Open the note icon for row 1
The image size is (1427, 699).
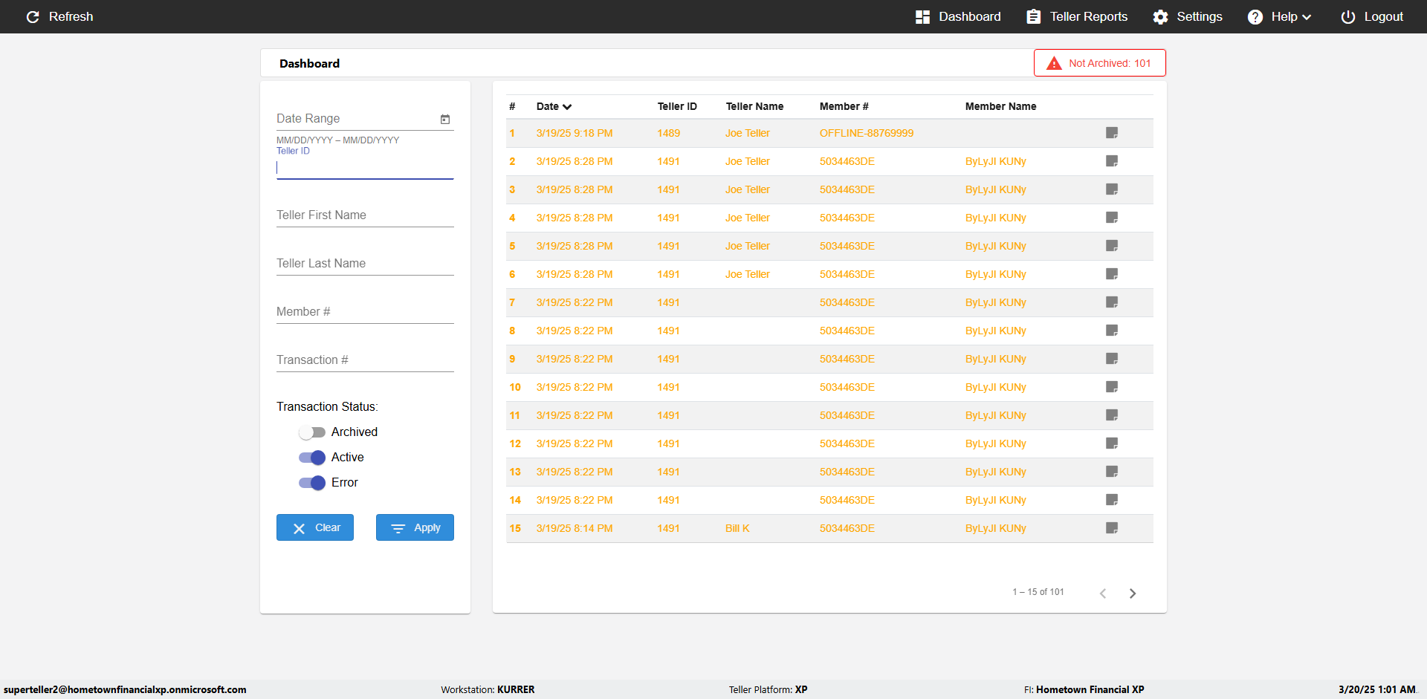click(x=1112, y=133)
